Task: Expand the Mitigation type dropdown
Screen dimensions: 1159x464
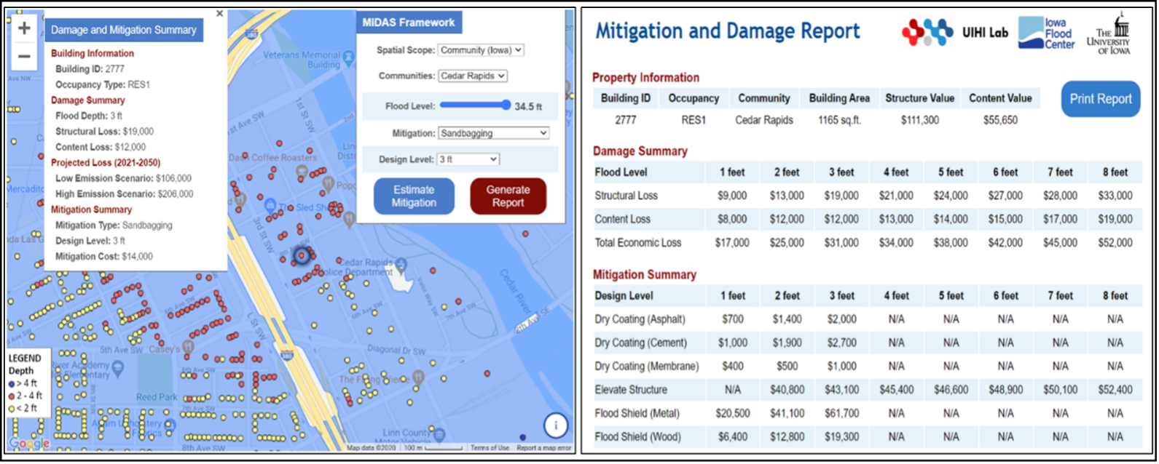Action: tap(493, 133)
